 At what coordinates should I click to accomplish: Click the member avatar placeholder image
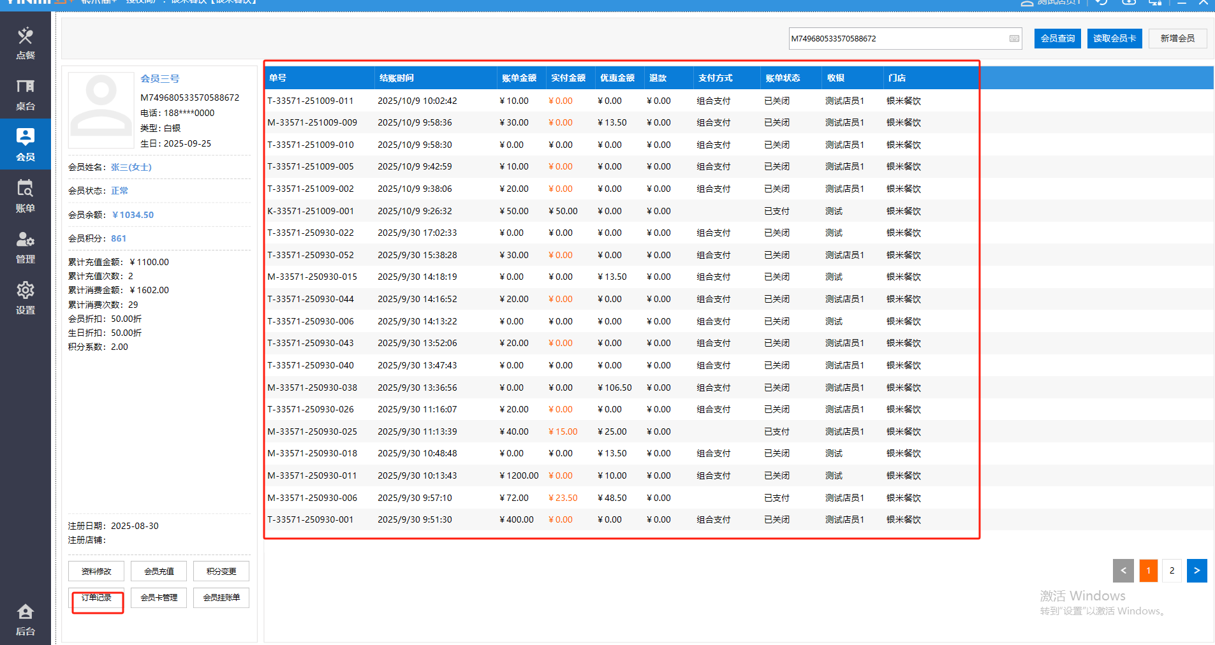[101, 110]
